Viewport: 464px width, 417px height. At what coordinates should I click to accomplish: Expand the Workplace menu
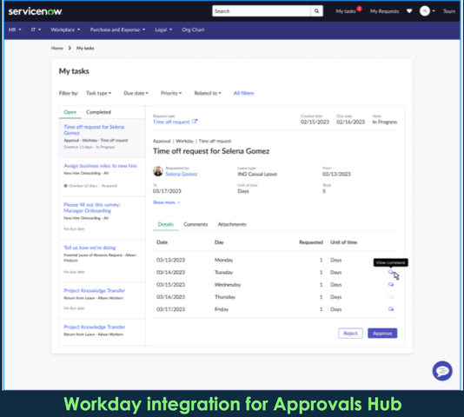click(x=65, y=30)
